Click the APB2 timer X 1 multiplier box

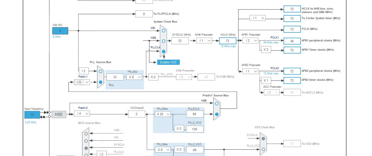pos(266,80)
